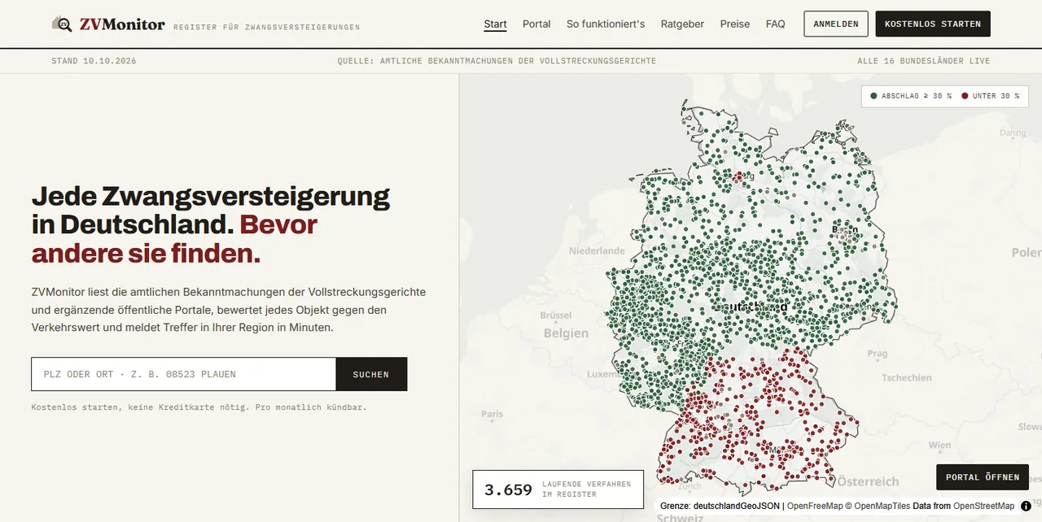The width and height of the screenshot is (1042, 522).
Task: Click 'Quelle: Amtliche Bekanntmachungen' text
Action: (497, 61)
